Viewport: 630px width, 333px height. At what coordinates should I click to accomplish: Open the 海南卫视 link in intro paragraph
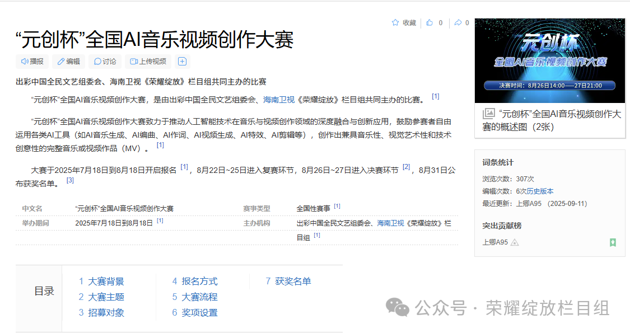(x=278, y=100)
